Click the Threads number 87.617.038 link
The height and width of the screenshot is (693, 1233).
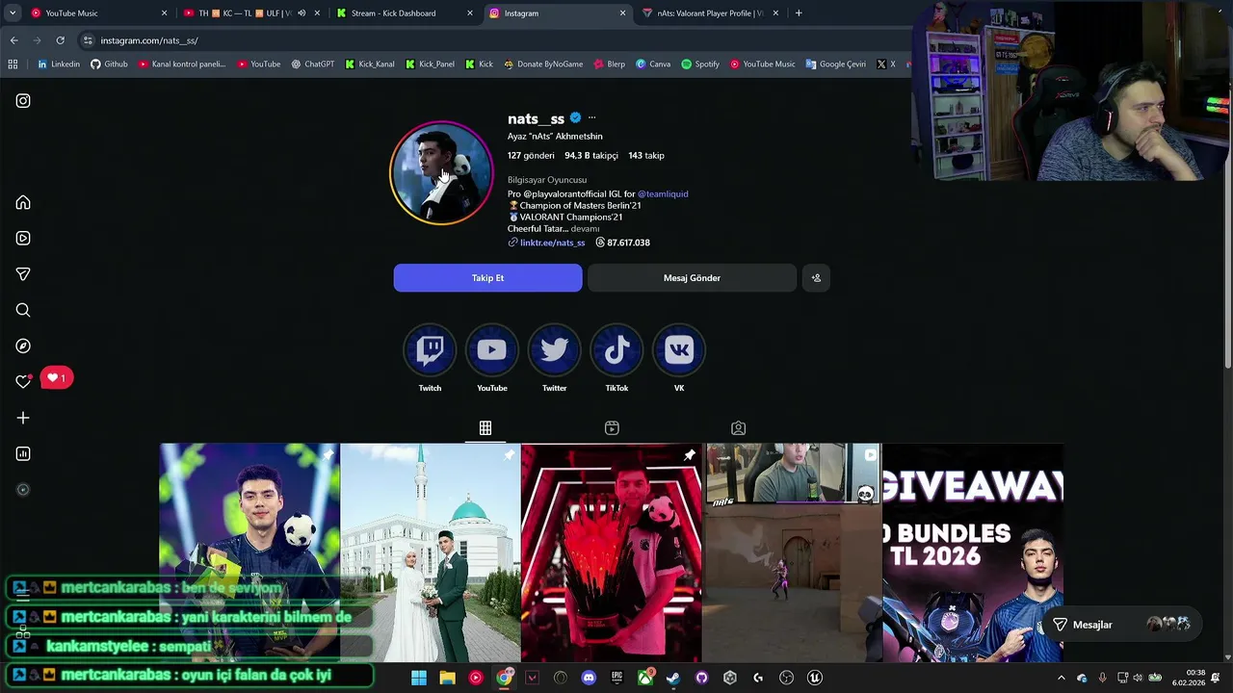pyautogui.click(x=622, y=243)
